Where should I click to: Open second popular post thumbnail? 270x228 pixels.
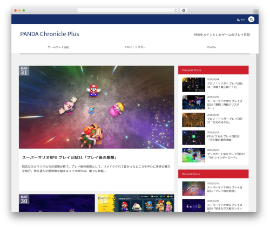coord(193,102)
